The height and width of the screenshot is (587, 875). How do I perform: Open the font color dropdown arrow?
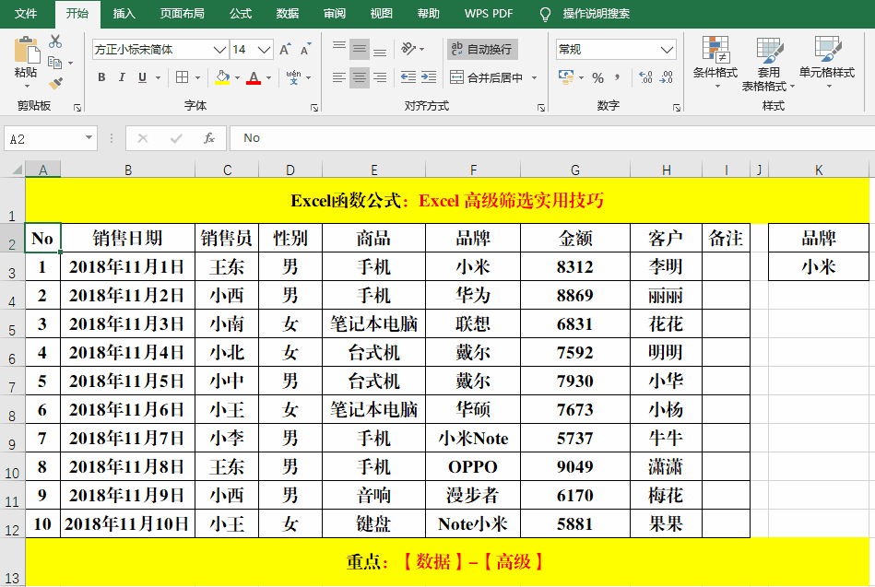pyautogui.click(x=267, y=77)
